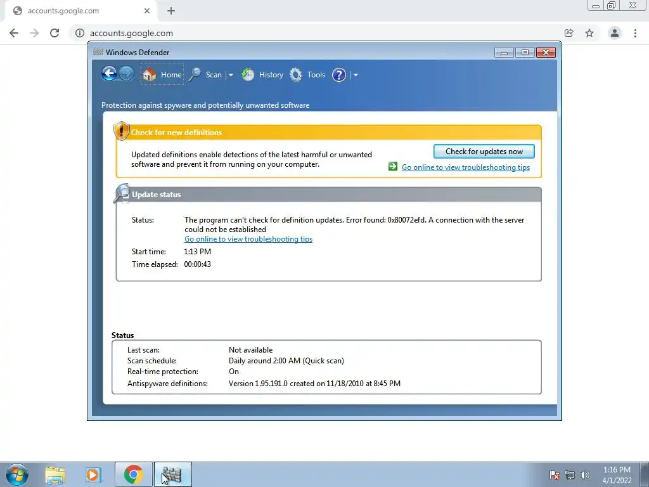Reload the accounts.google.com page

(x=55, y=33)
